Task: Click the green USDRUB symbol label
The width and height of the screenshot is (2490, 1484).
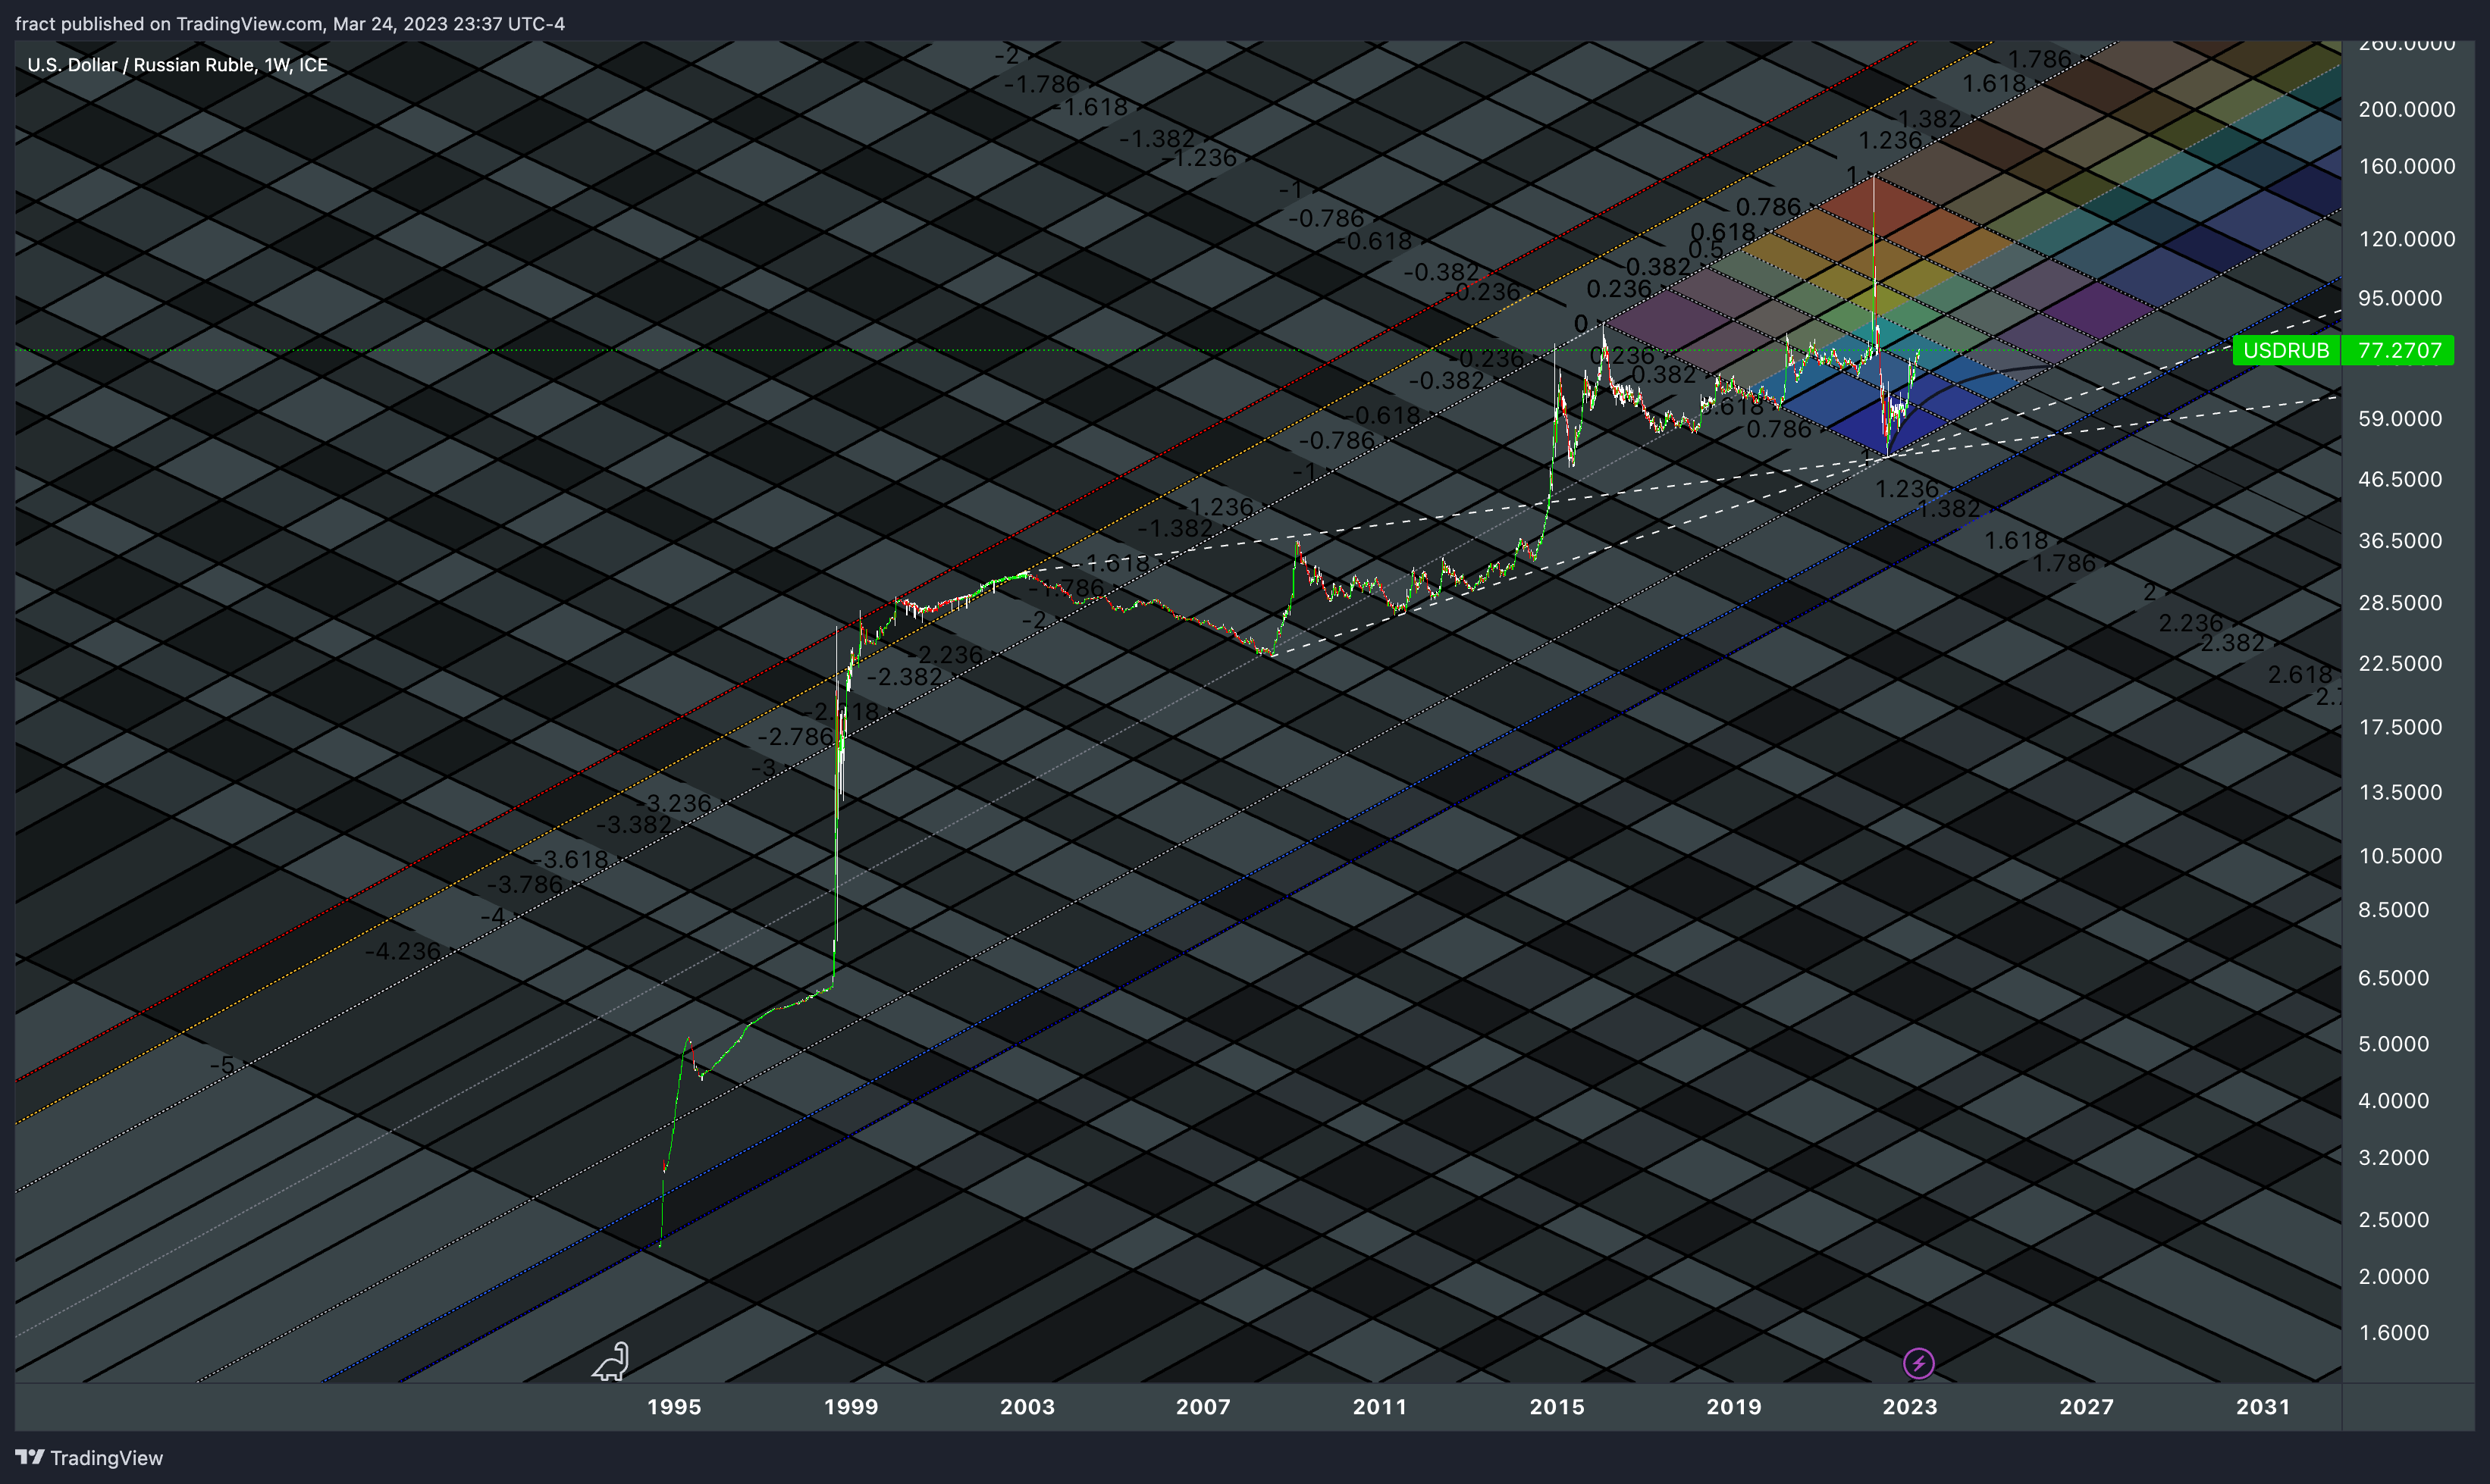Action: click(2286, 350)
